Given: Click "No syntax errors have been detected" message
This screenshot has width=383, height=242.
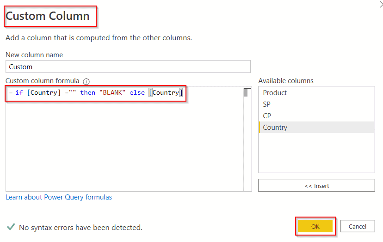Looking at the screenshot, I should click(x=80, y=227).
